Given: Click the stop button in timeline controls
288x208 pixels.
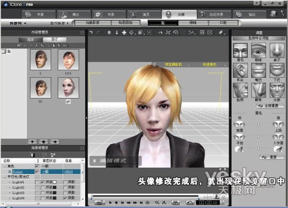Looking at the screenshot, I should pyautogui.click(x=116, y=202).
